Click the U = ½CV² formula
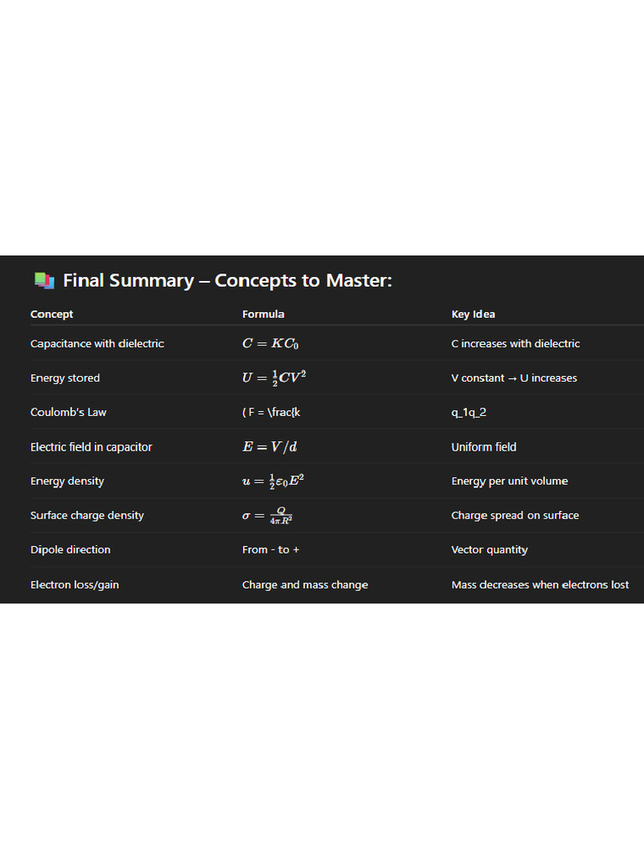This screenshot has height=859, width=644. [274, 378]
